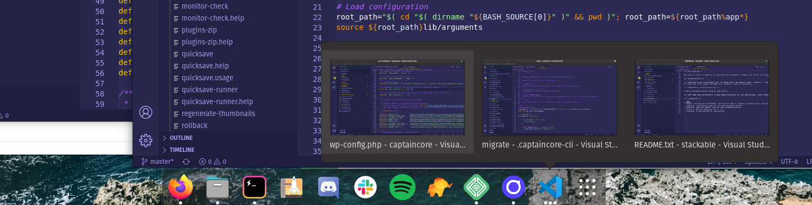This screenshot has width=812, height=205.
Task: Click the code line starting with root_path=
Action: pyautogui.click(x=542, y=17)
